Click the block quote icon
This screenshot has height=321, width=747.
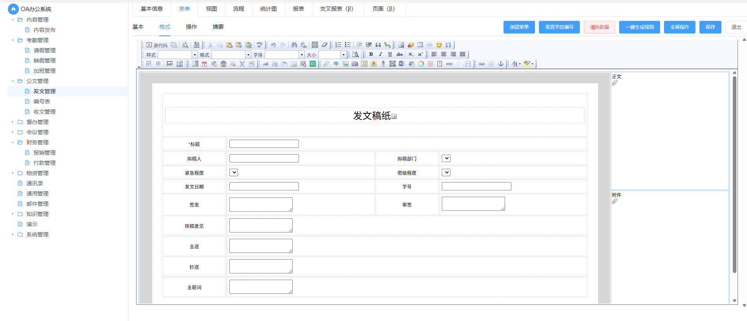(x=378, y=45)
